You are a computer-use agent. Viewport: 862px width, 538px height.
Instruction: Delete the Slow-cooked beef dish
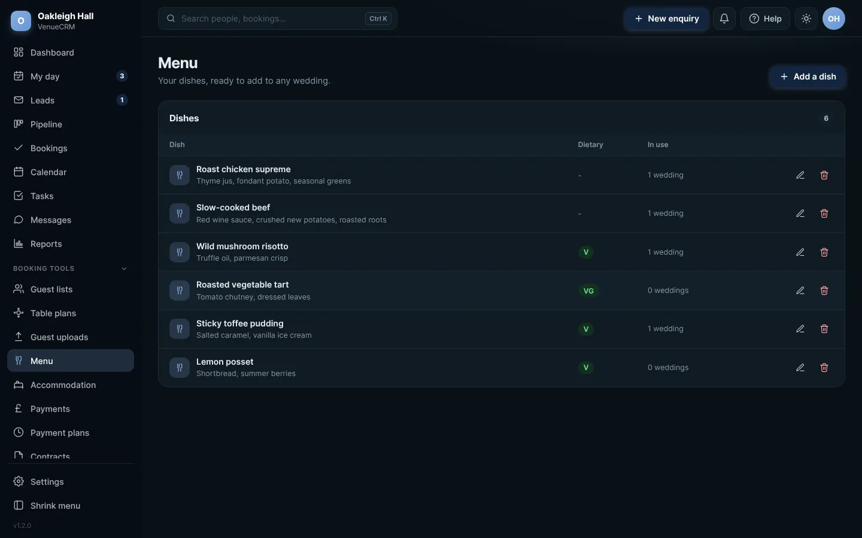[x=824, y=213]
